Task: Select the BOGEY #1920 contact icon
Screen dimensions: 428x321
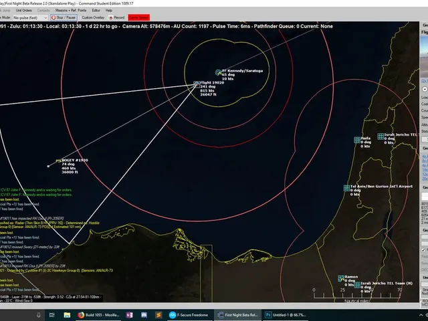Action: [x=58, y=161]
